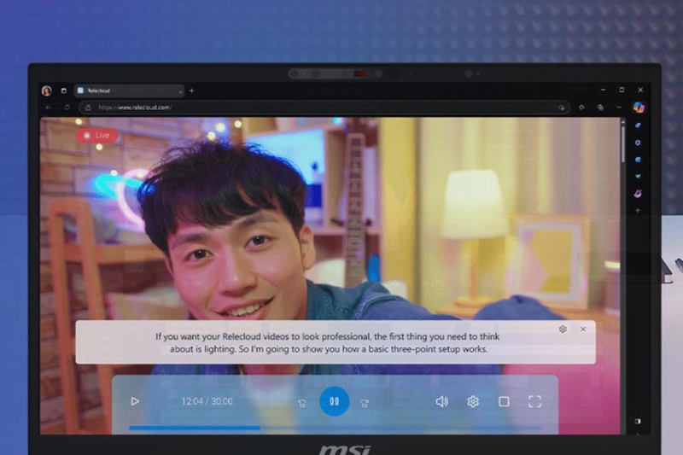View site information lock icon
The height and width of the screenshot is (455, 683).
[88, 108]
